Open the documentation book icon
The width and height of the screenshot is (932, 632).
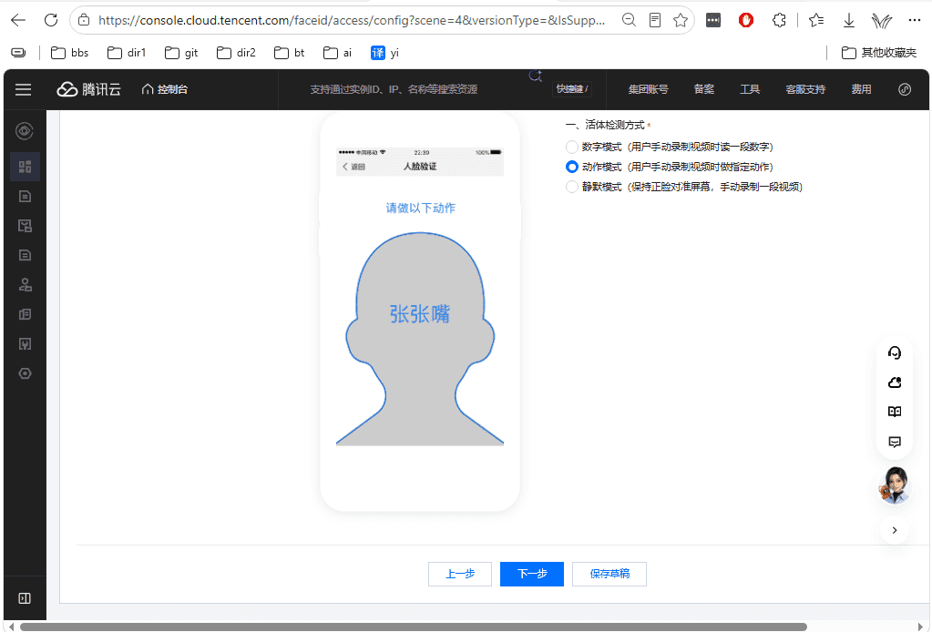pos(895,412)
